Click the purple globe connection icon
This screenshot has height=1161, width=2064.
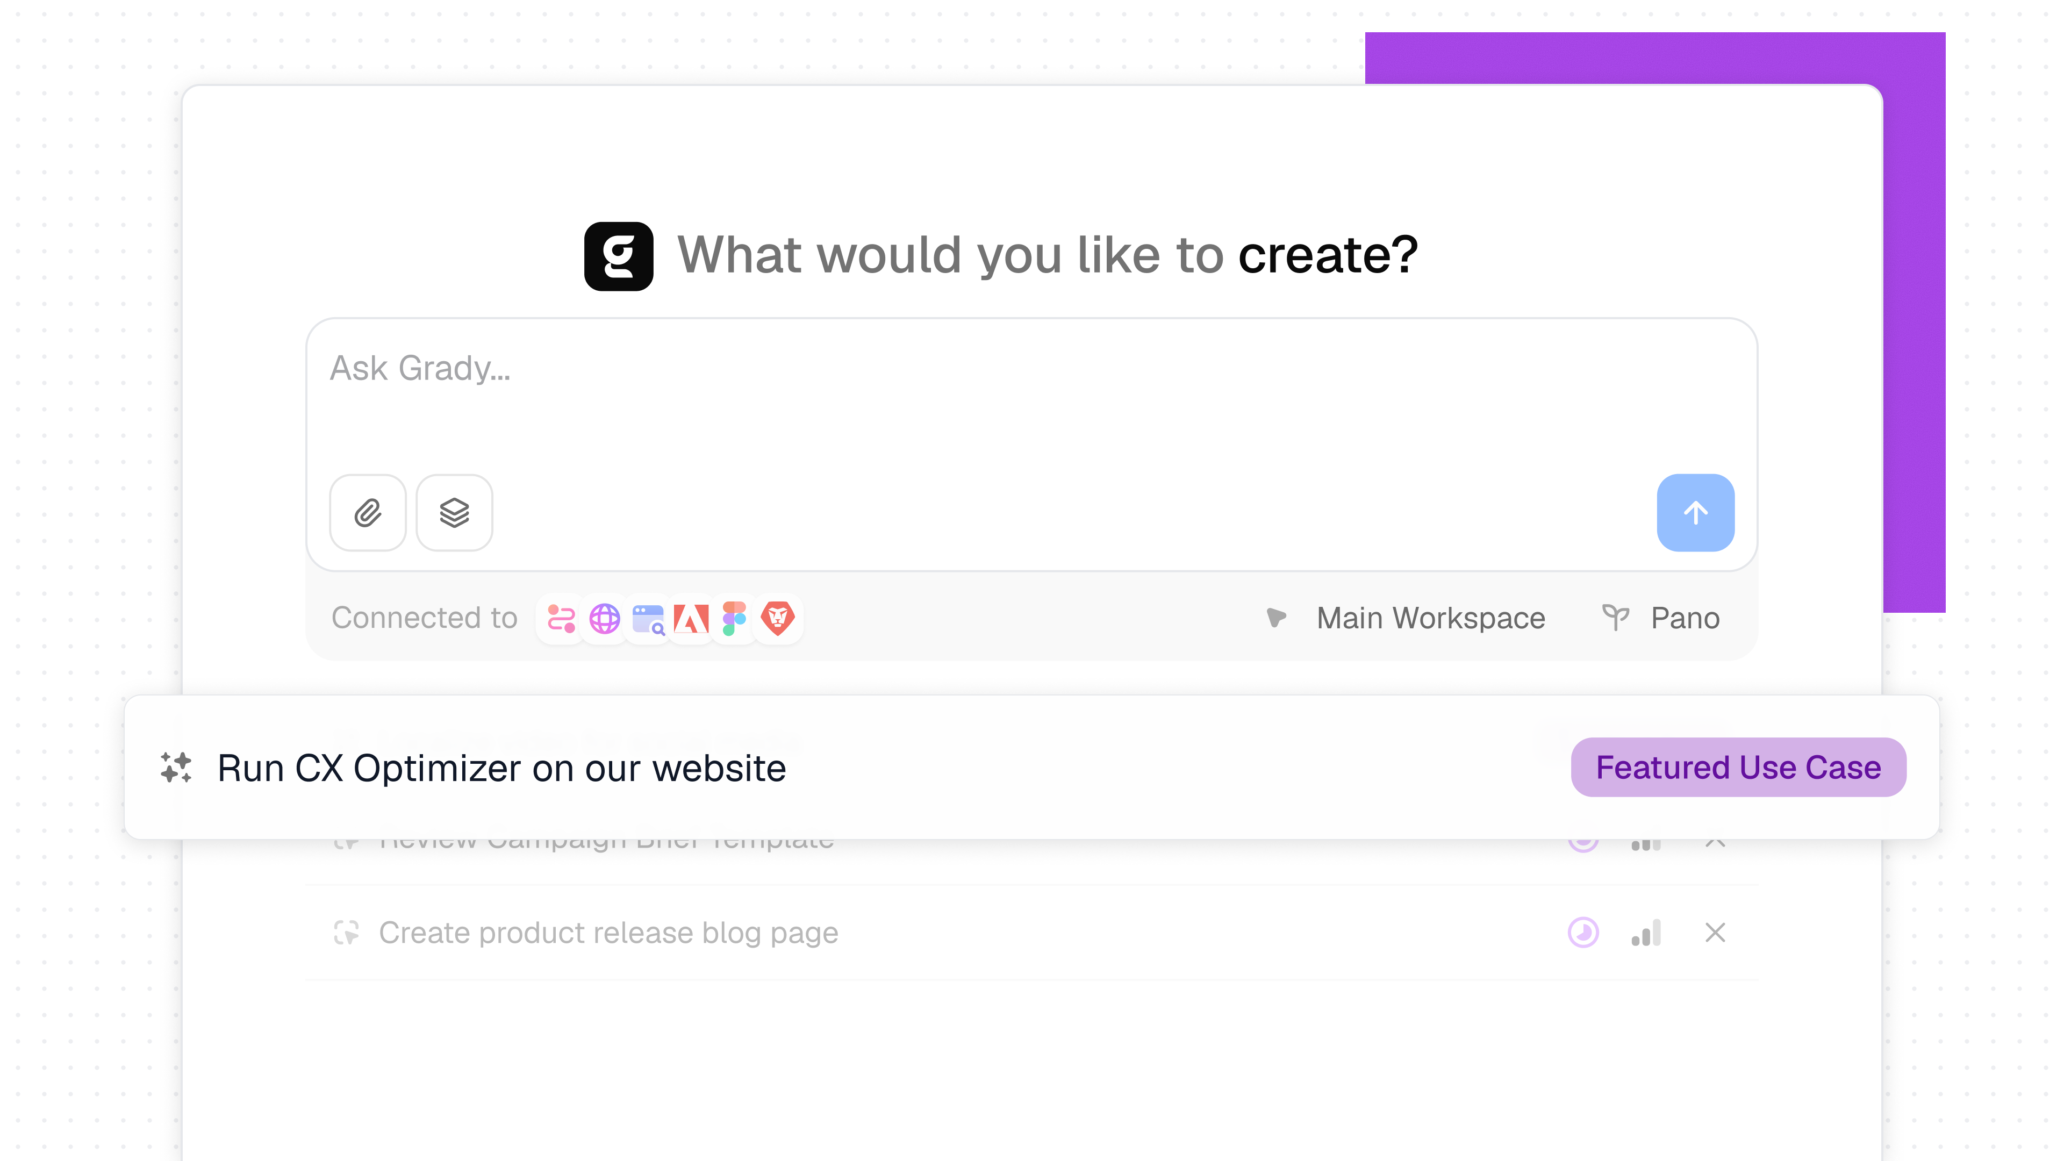pyautogui.click(x=605, y=619)
